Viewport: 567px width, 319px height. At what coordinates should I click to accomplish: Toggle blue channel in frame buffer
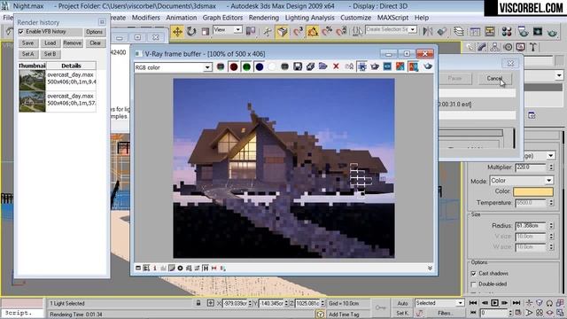tap(260, 66)
